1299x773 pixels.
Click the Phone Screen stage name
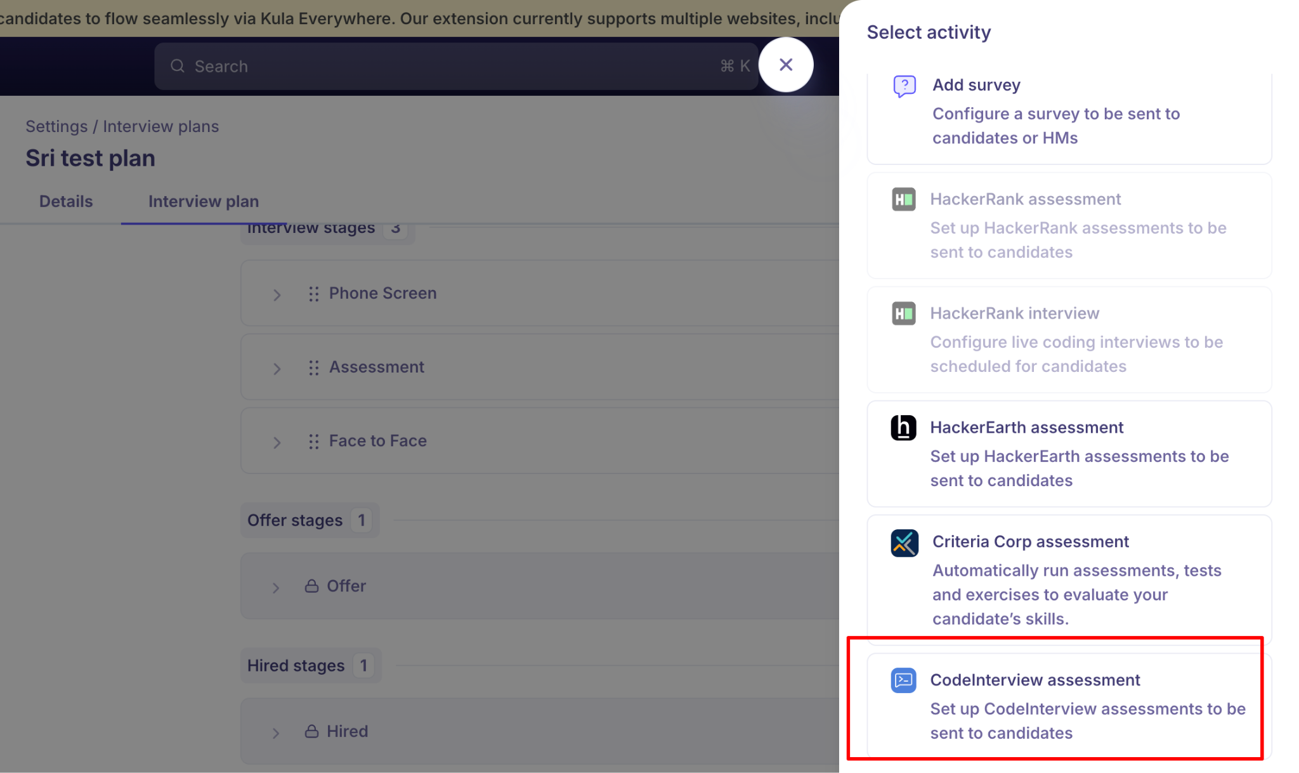(382, 293)
